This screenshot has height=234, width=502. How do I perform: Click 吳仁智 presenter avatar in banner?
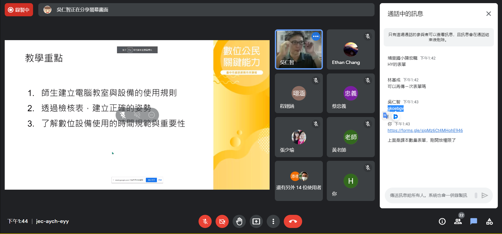(47, 10)
